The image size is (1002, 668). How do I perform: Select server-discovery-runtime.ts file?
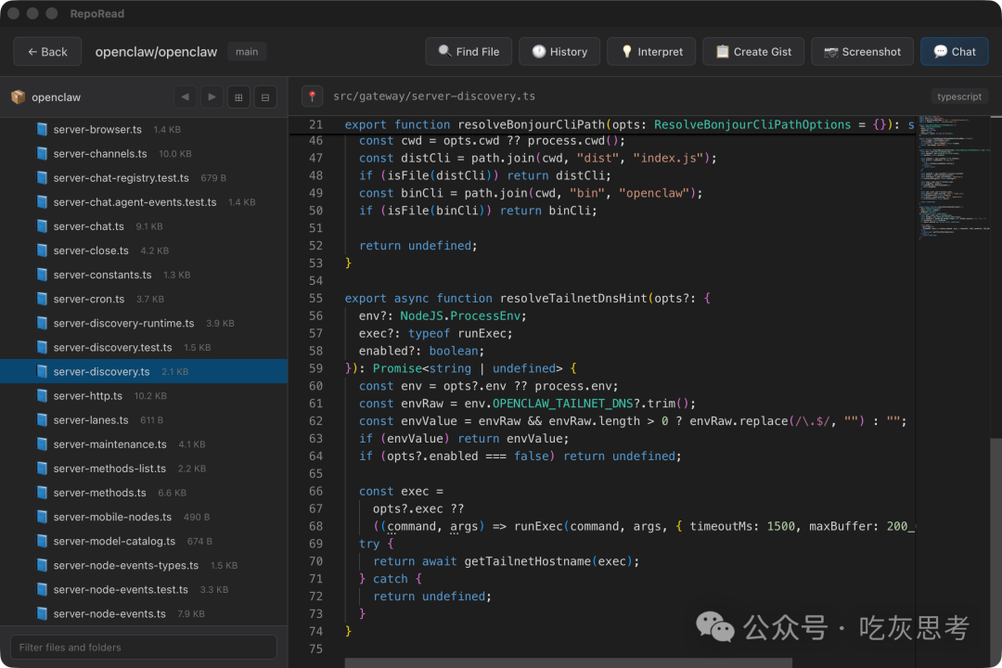(x=144, y=324)
